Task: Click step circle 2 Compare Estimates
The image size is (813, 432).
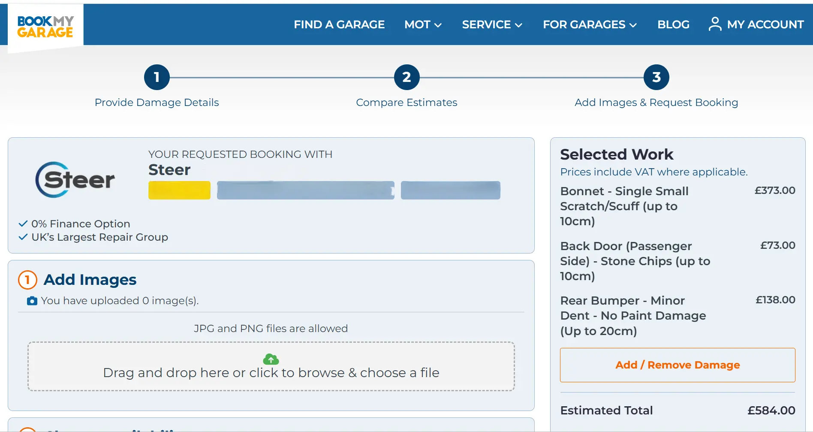Action: [406, 77]
